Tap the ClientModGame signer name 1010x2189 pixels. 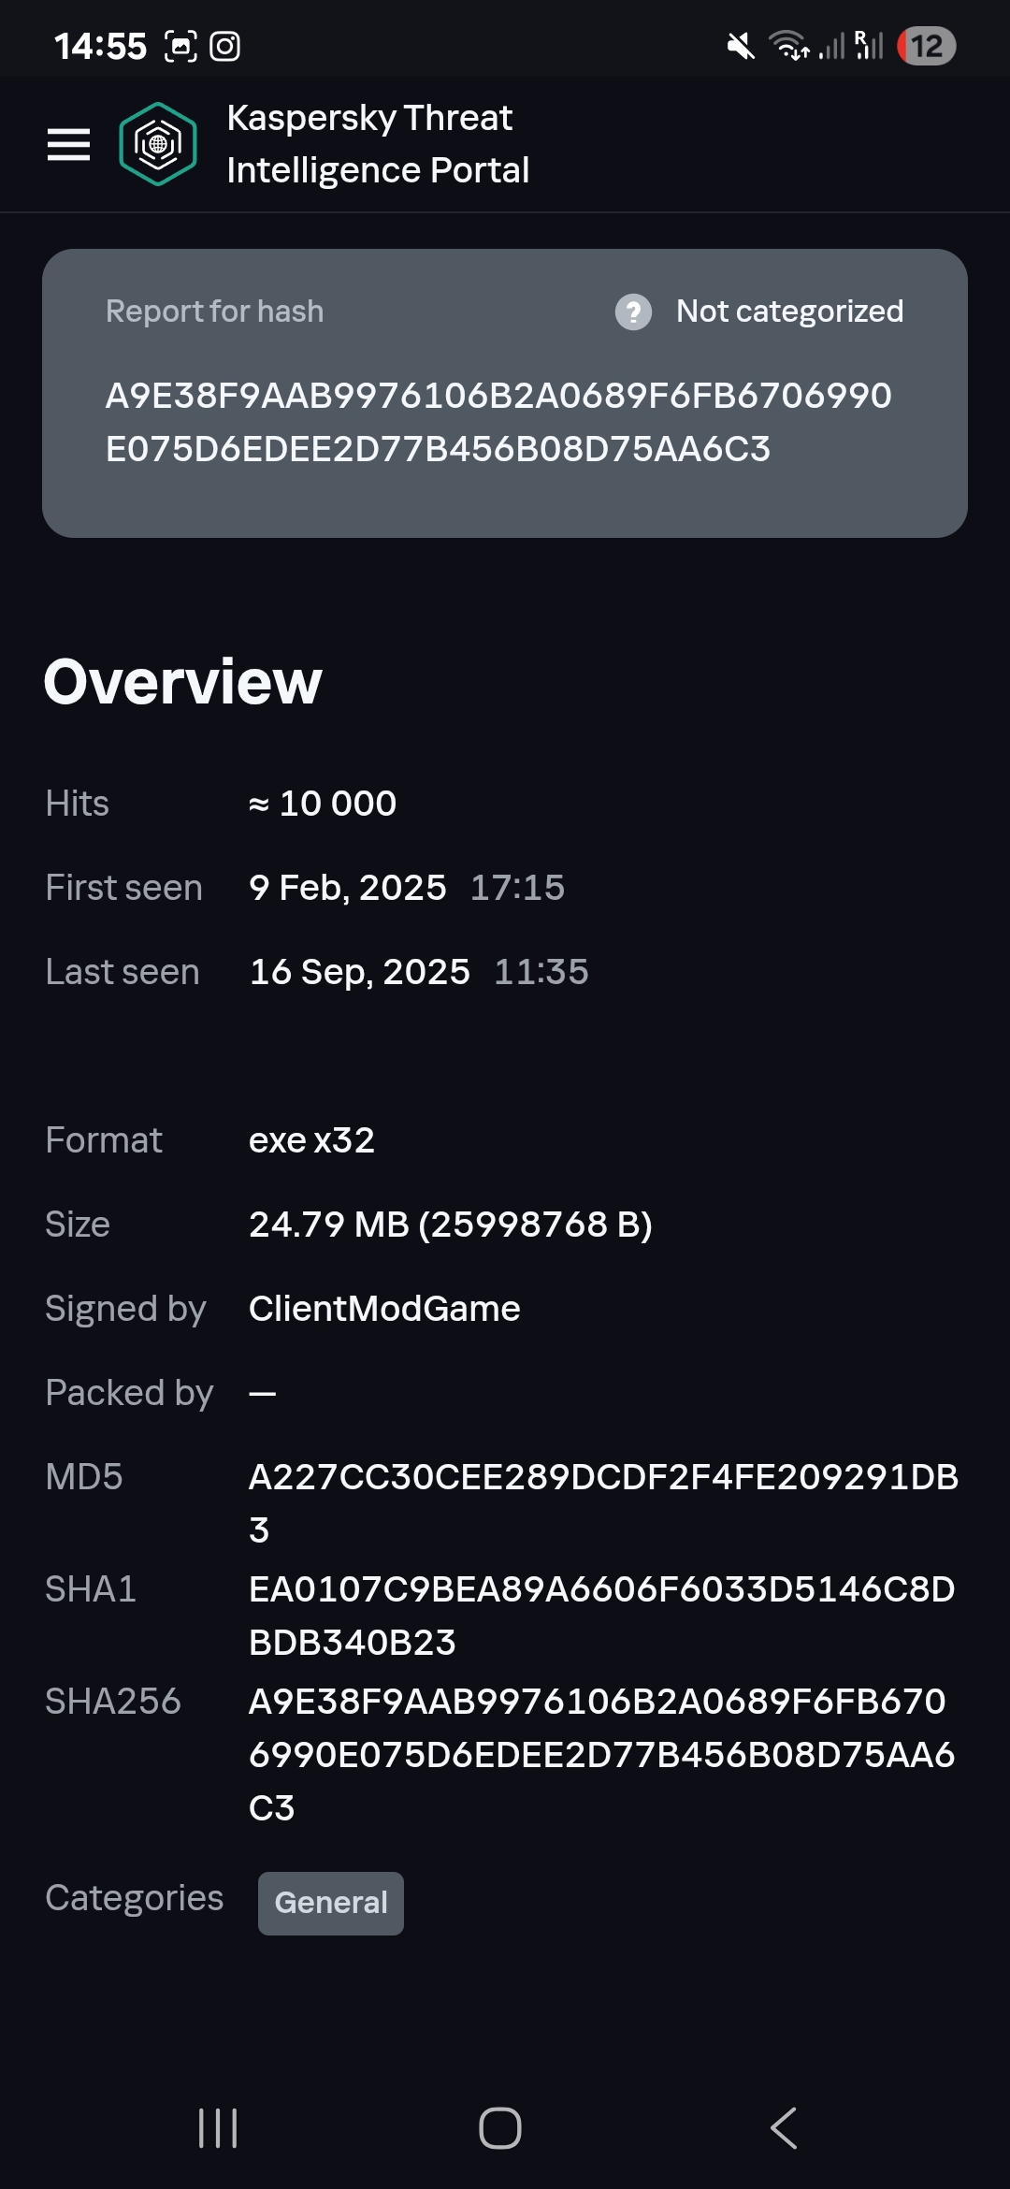pyautogui.click(x=384, y=1309)
